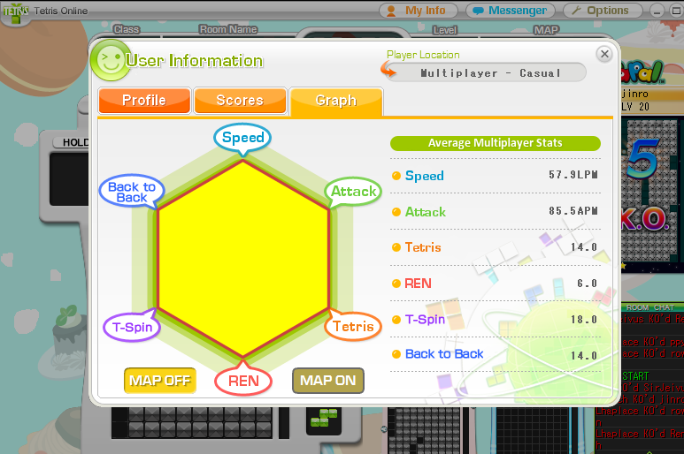Close the User Information dialog
This screenshot has height=454, width=684.
[x=604, y=54]
